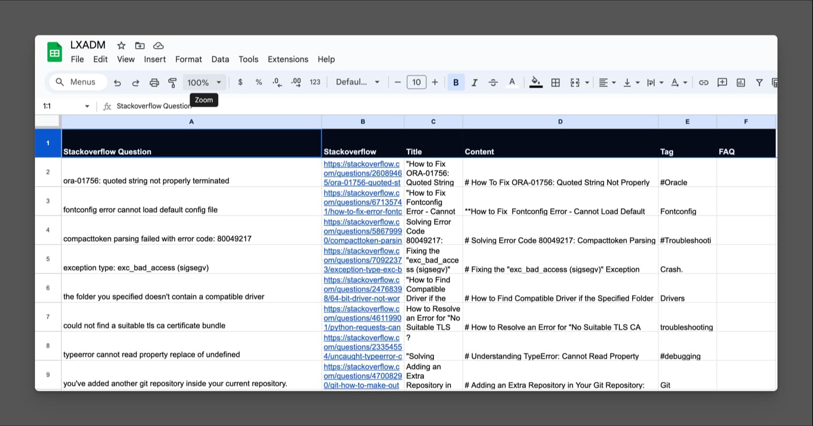Click the Google Sheets home icon

point(54,52)
